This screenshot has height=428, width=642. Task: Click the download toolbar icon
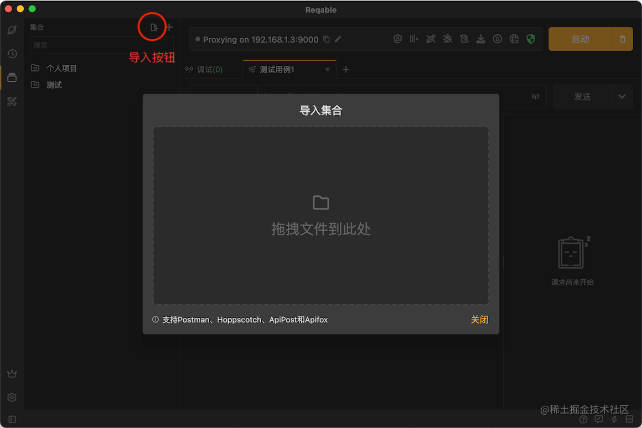(x=480, y=39)
